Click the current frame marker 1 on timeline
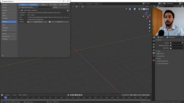Viewport: 184px width, 103px height. 5,98
